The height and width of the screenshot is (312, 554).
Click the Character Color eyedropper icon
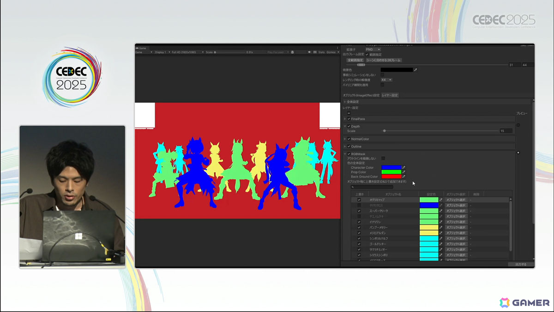pyautogui.click(x=404, y=167)
